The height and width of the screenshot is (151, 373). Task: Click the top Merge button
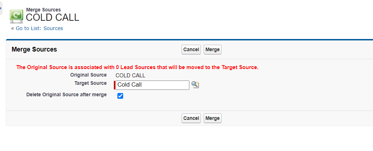tap(212, 49)
